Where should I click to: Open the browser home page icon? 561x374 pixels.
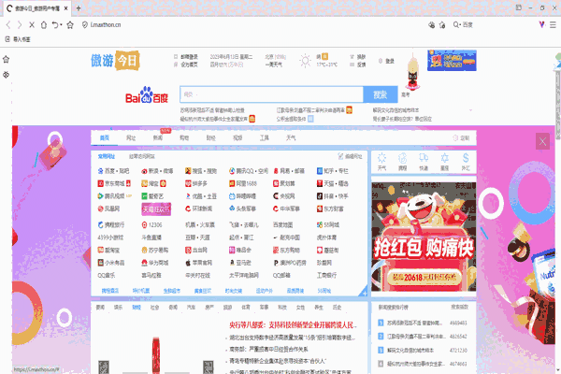click(x=44, y=24)
